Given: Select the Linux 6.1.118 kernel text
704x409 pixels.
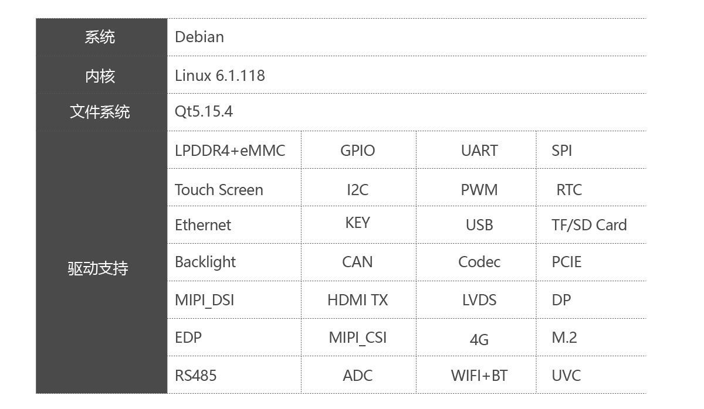Looking at the screenshot, I should coord(220,76).
